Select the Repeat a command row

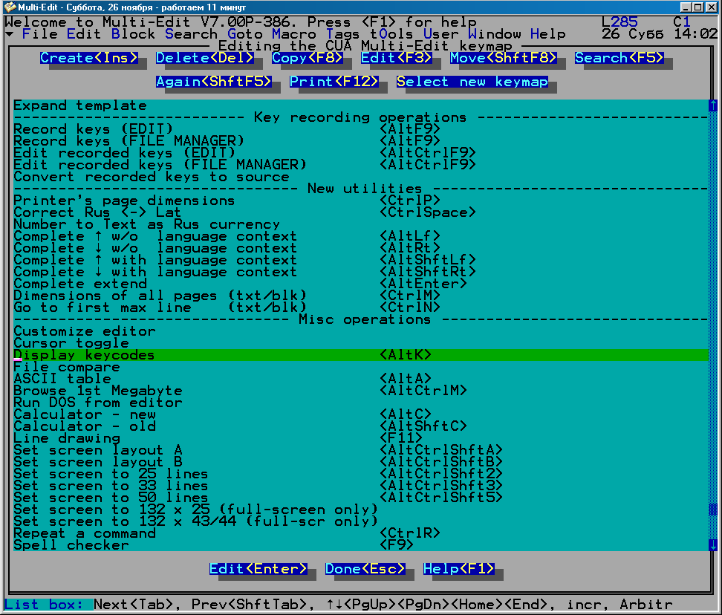pos(361,533)
